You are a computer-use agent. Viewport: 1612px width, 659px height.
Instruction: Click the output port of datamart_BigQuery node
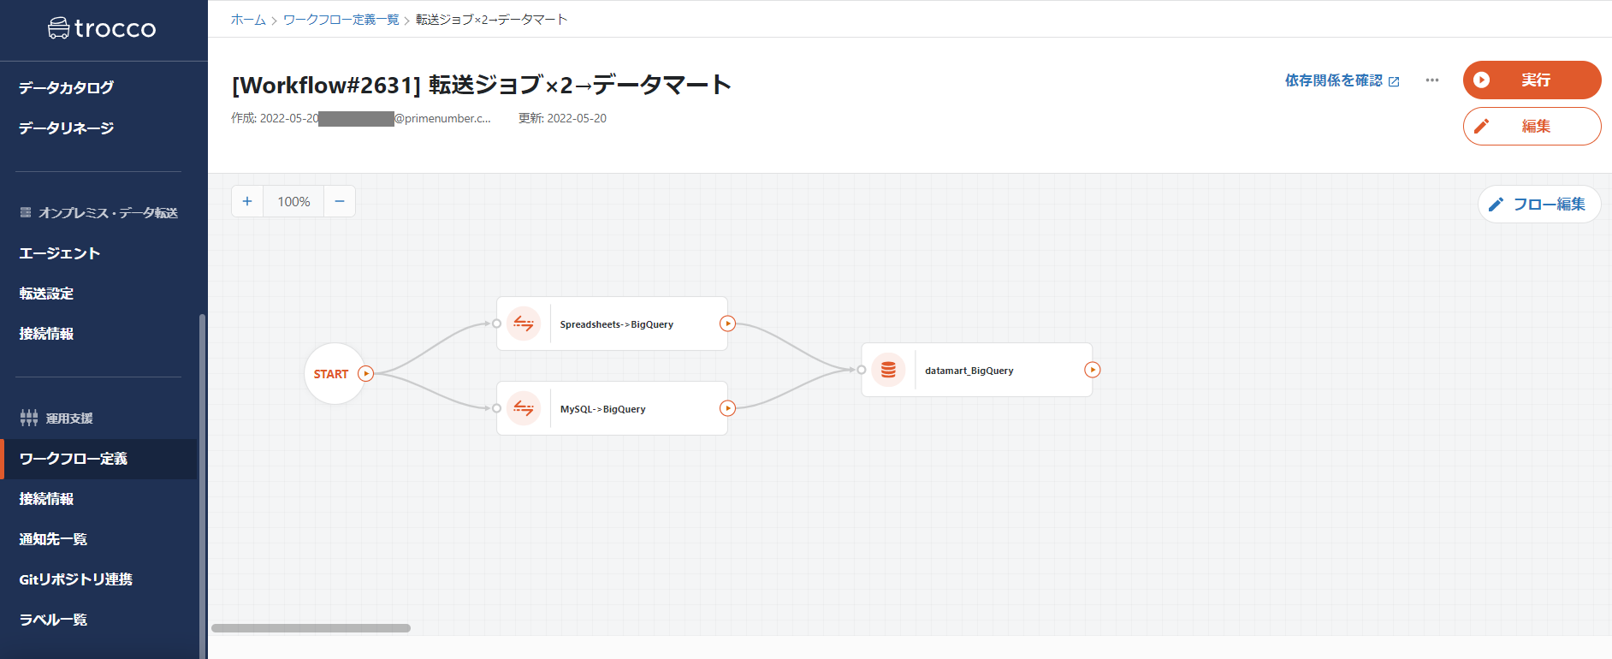tap(1092, 370)
